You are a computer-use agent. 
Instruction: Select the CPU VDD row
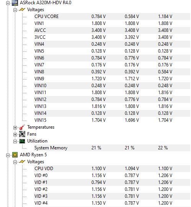(x=112, y=169)
